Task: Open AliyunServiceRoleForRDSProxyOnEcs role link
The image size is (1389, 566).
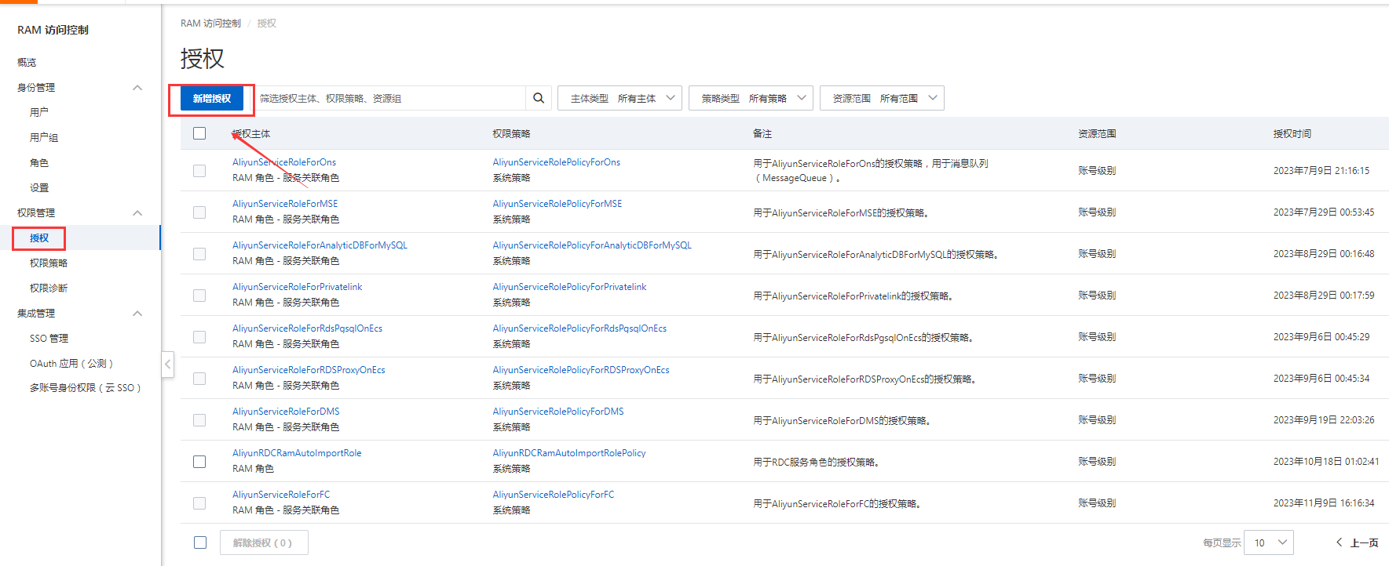Action: 309,370
